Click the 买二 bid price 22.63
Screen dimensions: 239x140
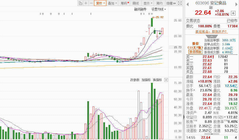click(x=207, y=60)
